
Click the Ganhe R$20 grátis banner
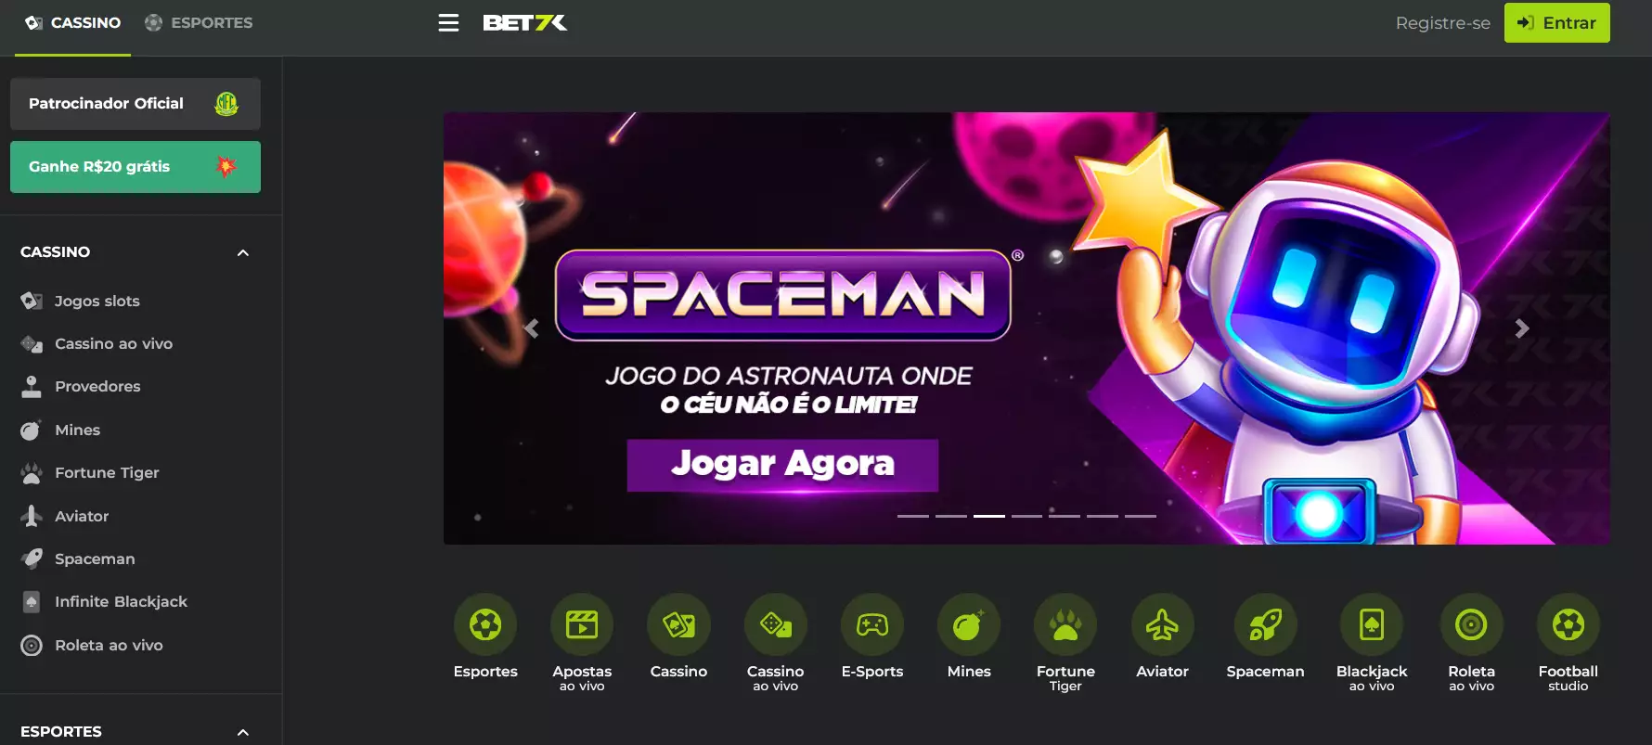[x=136, y=167]
